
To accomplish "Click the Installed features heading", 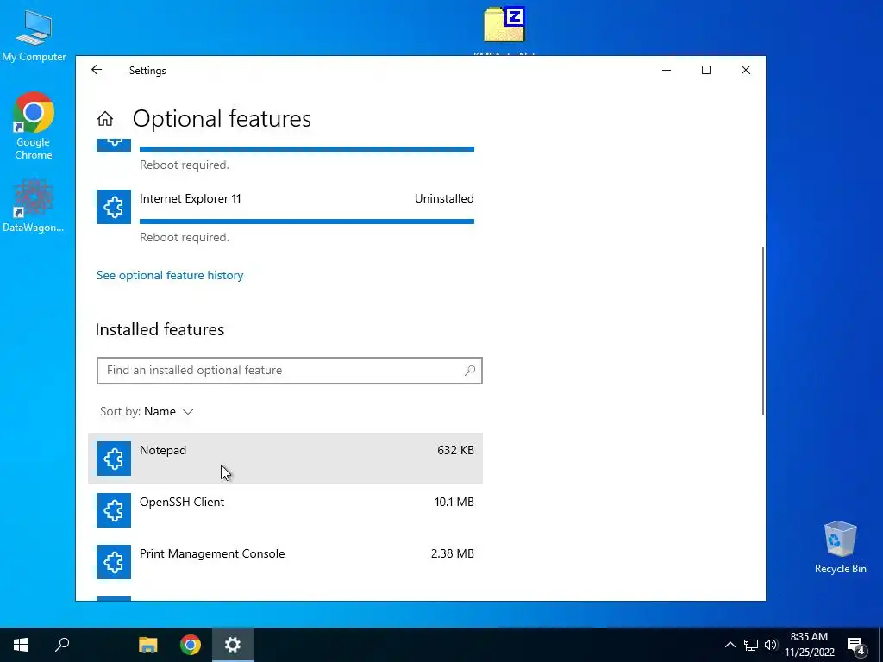I will pos(160,329).
